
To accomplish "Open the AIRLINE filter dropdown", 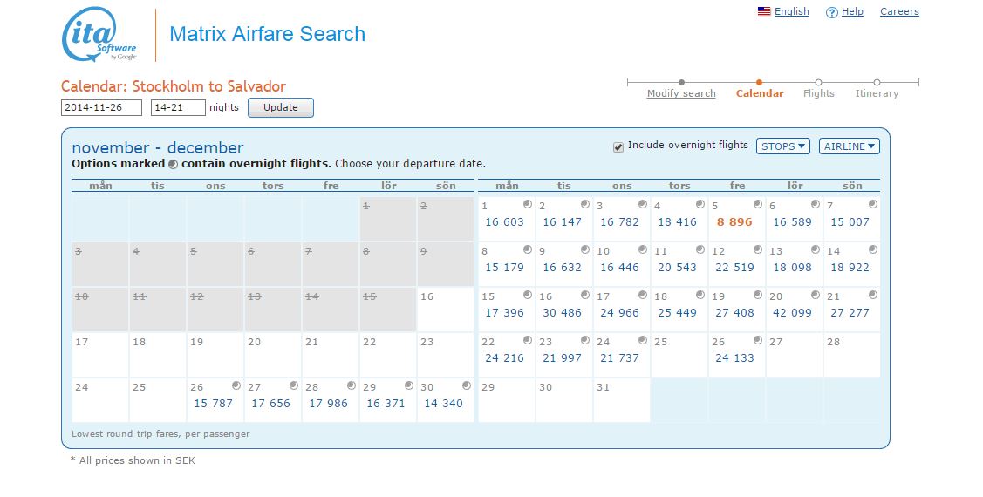I will click(x=849, y=146).
